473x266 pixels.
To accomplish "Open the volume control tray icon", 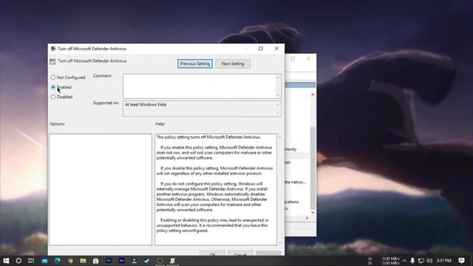I will [429, 261].
